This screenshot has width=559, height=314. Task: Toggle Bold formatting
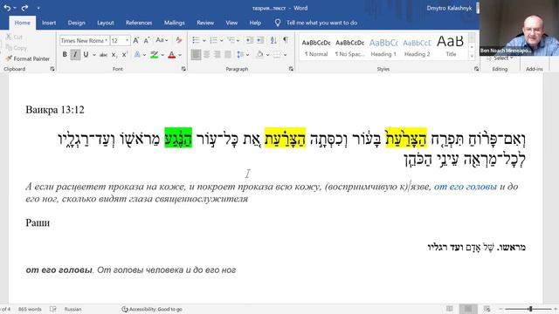point(65,55)
